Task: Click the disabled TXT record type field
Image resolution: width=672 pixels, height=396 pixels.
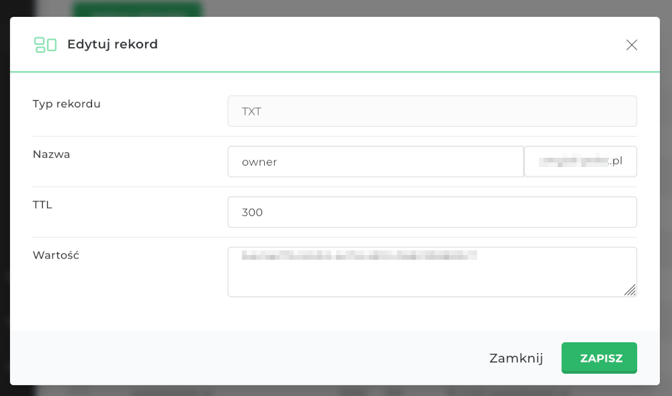Action: [x=432, y=111]
